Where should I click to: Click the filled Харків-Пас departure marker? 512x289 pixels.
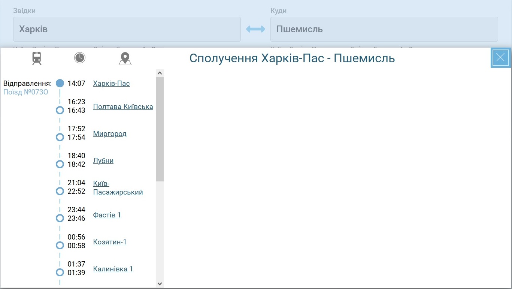click(60, 83)
